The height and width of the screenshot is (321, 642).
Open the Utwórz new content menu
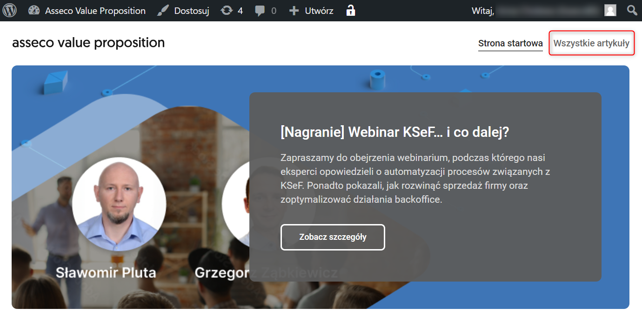point(311,10)
